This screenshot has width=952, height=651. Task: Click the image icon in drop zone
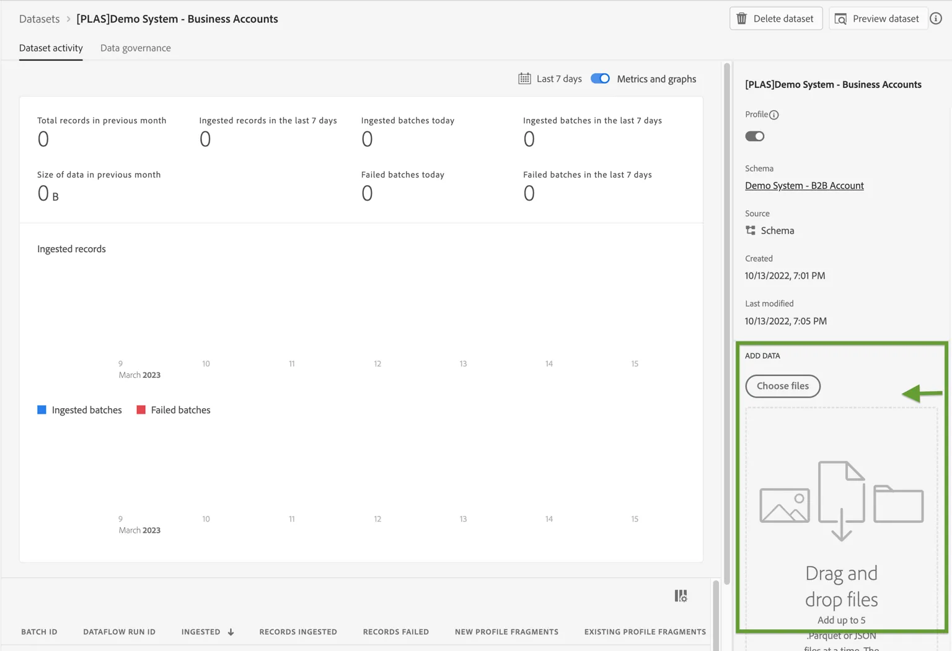[785, 505]
